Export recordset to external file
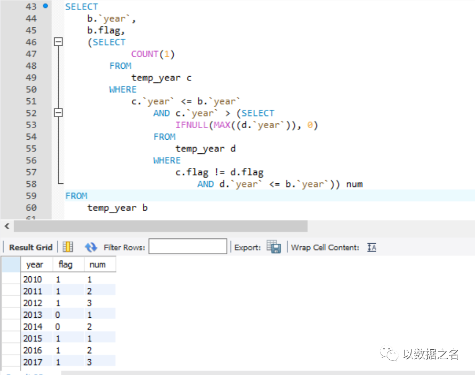 coord(274,247)
